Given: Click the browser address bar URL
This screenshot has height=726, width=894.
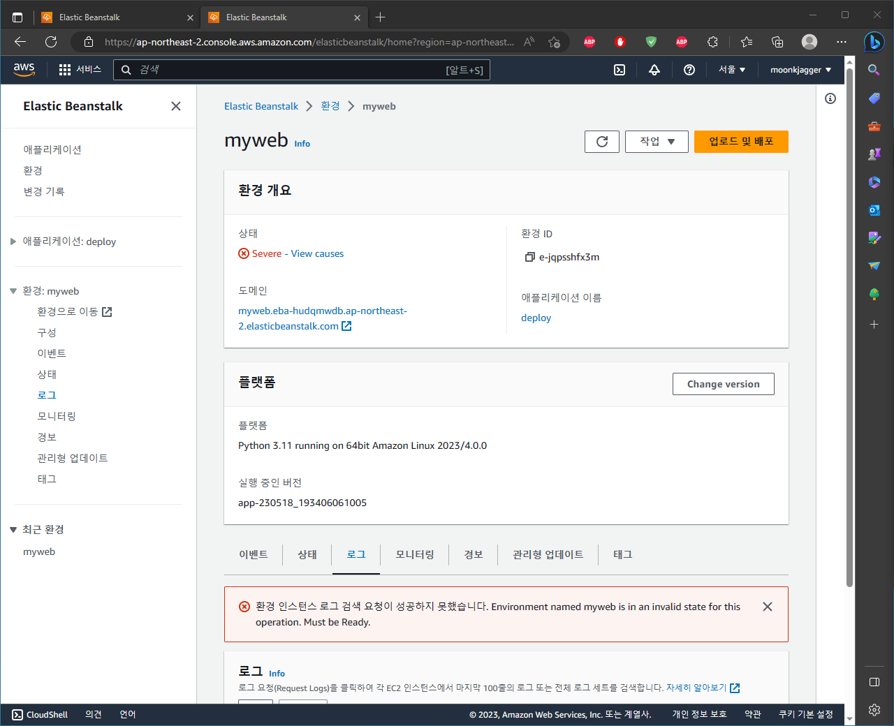Looking at the screenshot, I should 309,42.
